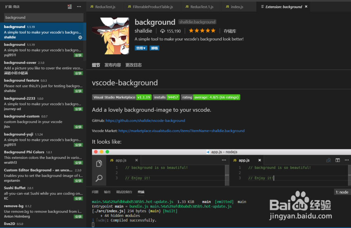Install background-cover extension
351x228 pixels.
[78, 73]
